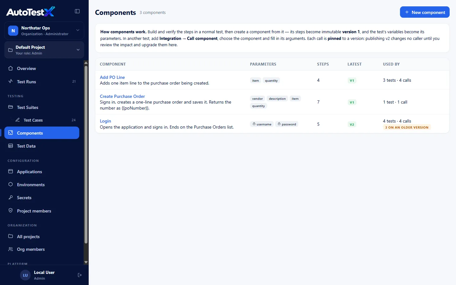
Task: Click the Components puzzle icon
Action: 10,133
